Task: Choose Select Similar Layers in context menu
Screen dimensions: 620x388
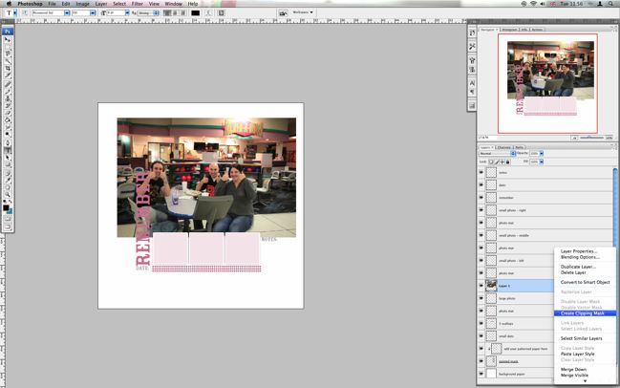Action: (x=581, y=338)
